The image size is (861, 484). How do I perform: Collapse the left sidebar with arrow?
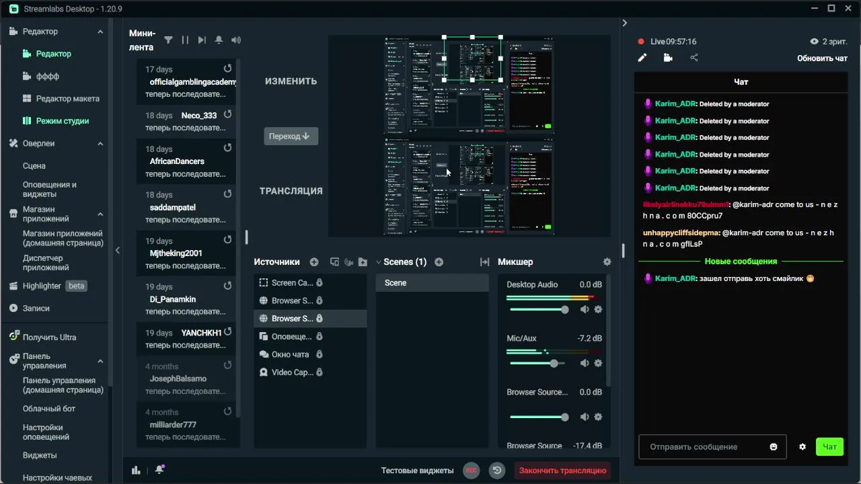[x=118, y=250]
